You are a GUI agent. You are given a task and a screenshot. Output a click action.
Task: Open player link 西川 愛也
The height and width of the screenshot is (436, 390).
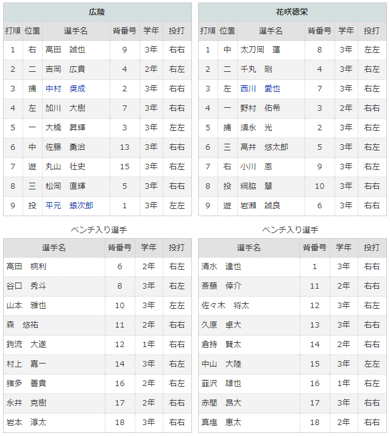[260, 89]
